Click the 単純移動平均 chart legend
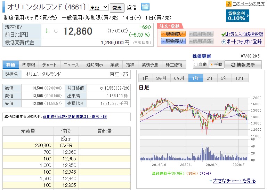 (181, 174)
